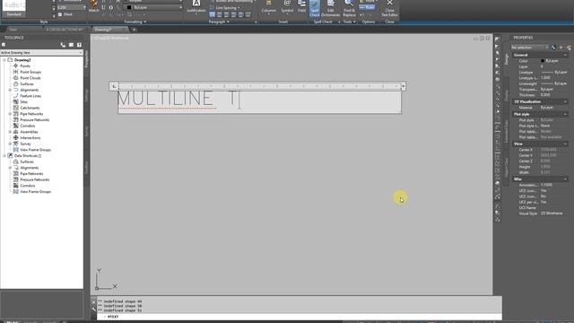Open Edit Dictionaries
The height and width of the screenshot is (323, 574).
click(x=331, y=8)
